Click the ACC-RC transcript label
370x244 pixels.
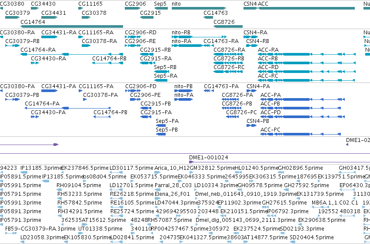click(x=268, y=76)
